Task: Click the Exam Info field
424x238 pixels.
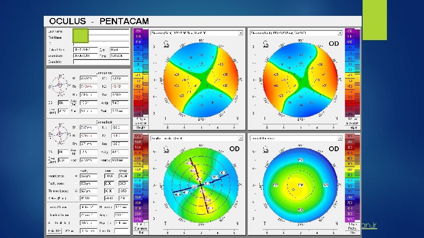Action: [x=101, y=62]
